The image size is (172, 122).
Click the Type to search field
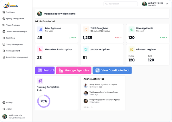pyautogui.click(x=121, y=4)
